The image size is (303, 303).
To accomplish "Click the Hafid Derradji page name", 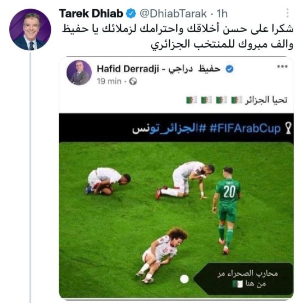I will tap(159, 69).
